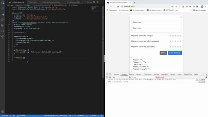This screenshot has width=208, height=117.
Task: Open the Security DevTools tab
Action: [173, 74]
